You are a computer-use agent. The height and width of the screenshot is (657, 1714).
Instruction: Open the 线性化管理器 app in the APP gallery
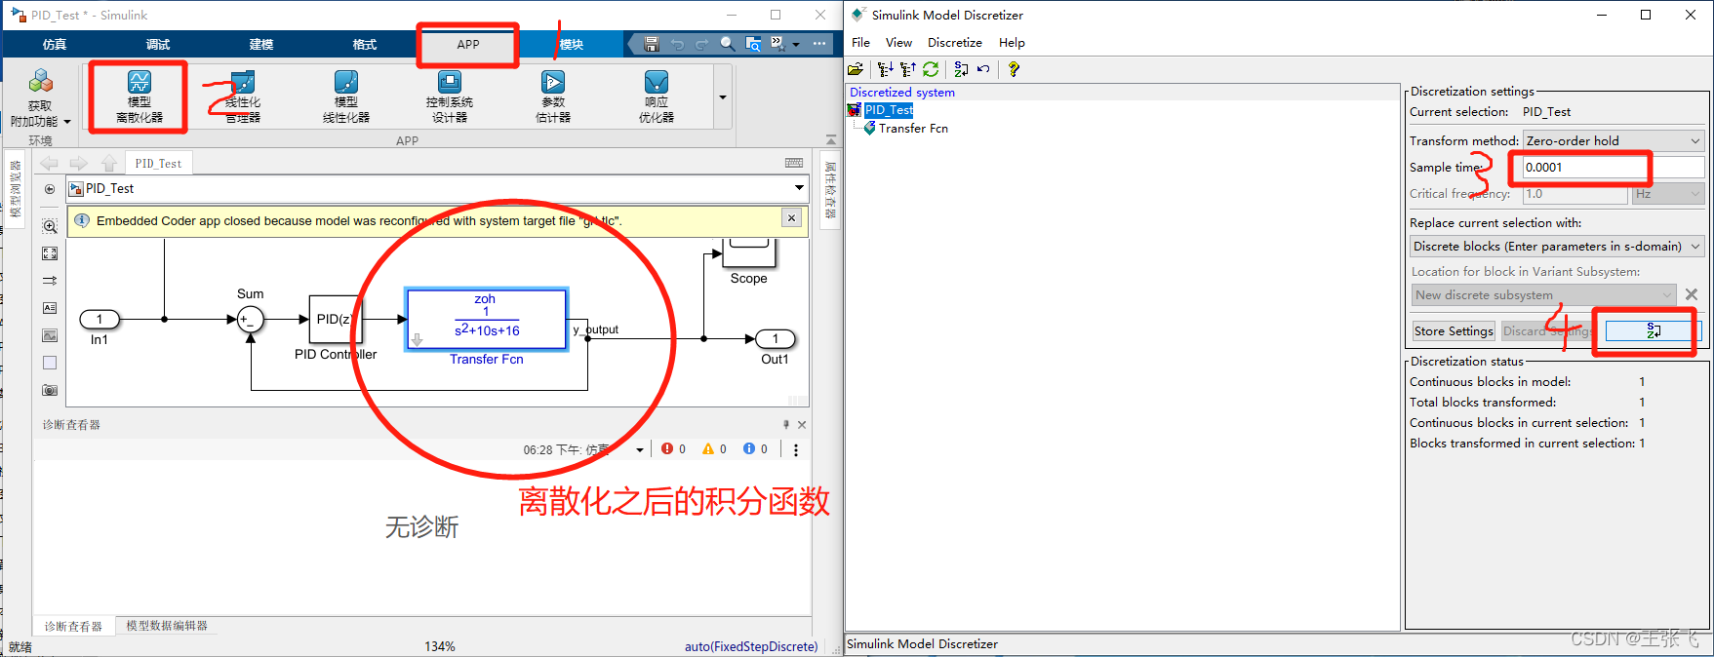click(243, 97)
